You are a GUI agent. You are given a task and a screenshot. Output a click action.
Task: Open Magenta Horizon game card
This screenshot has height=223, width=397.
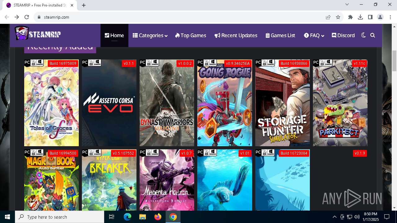[167, 180]
